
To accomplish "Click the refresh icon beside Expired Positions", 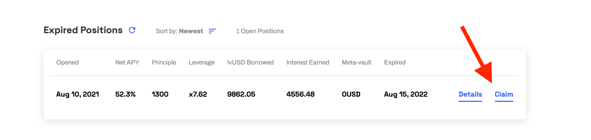I will 132,30.
